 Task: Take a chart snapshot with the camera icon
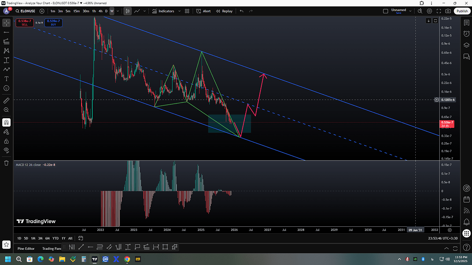coord(448,11)
